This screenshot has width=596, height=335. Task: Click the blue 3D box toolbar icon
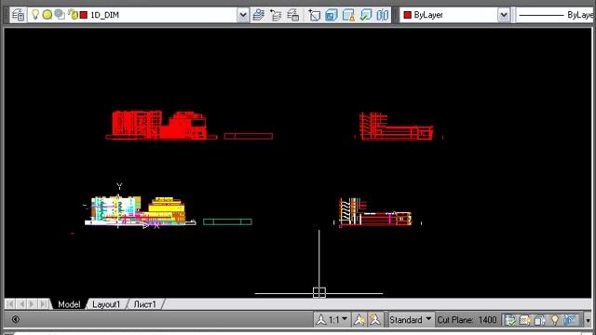pyautogui.click(x=332, y=15)
